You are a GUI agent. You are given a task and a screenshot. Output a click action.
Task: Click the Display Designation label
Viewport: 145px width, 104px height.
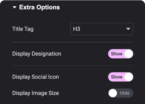37,54
